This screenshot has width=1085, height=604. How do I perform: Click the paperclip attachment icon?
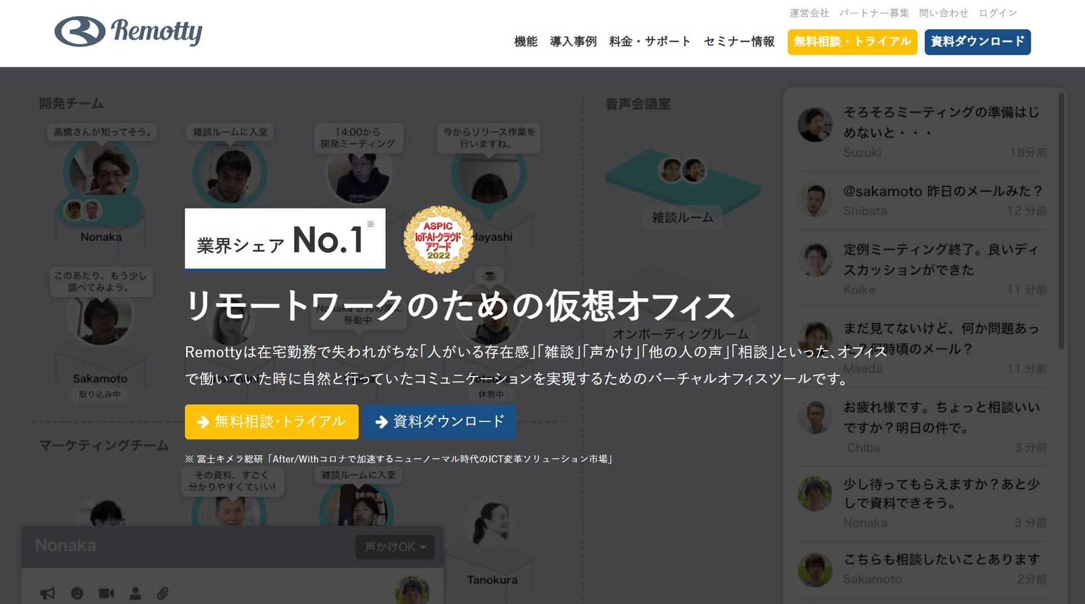click(163, 593)
